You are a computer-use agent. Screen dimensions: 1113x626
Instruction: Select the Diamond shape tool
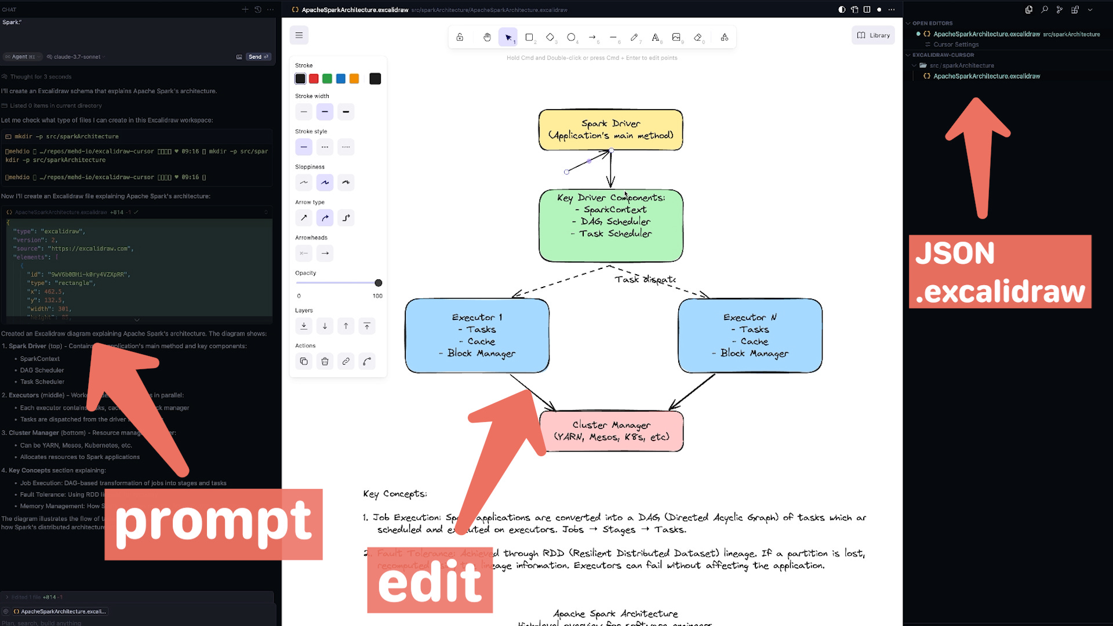click(550, 37)
